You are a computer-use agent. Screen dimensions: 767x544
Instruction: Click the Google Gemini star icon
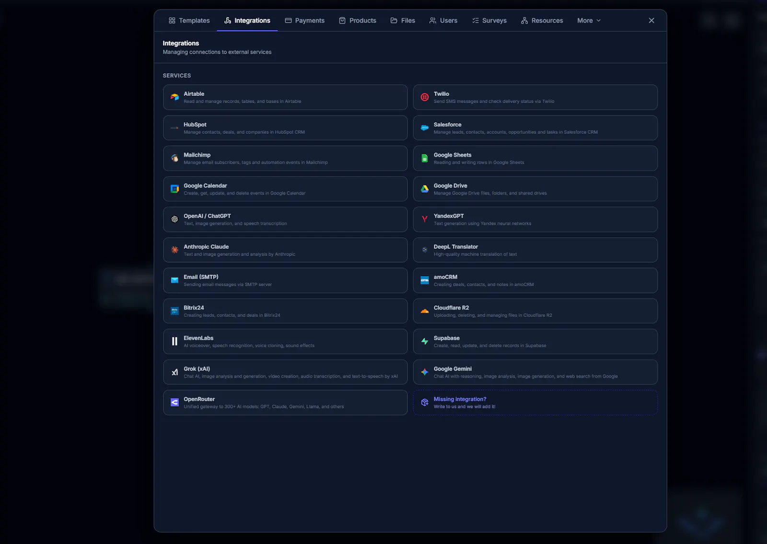click(425, 372)
